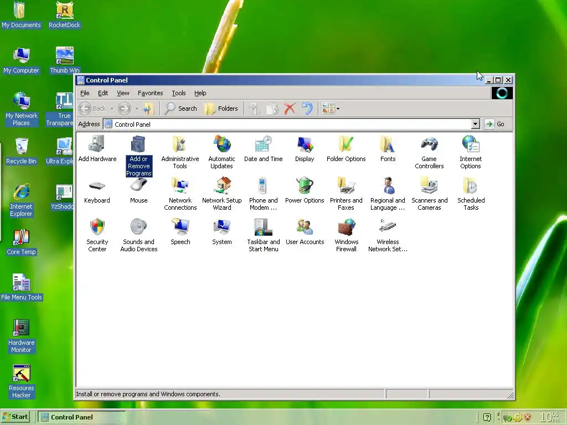Open the File menu
This screenshot has height=425, width=567.
(x=85, y=93)
